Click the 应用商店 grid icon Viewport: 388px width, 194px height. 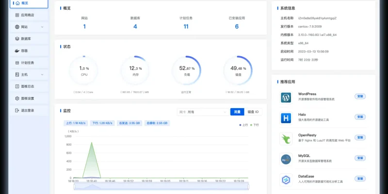pos(17,15)
